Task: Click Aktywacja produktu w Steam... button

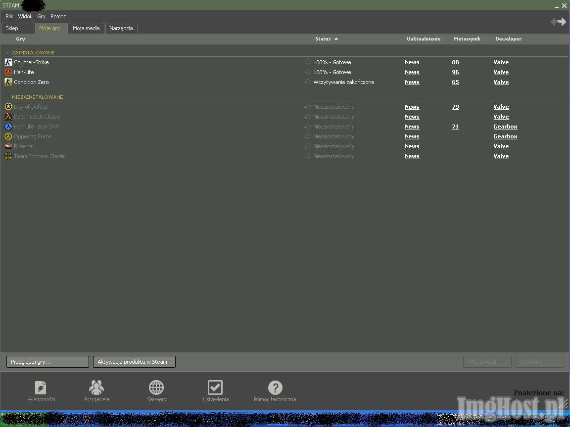Action: (134, 362)
